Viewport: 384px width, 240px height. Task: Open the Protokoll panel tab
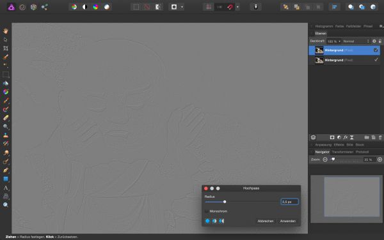tap(362, 152)
